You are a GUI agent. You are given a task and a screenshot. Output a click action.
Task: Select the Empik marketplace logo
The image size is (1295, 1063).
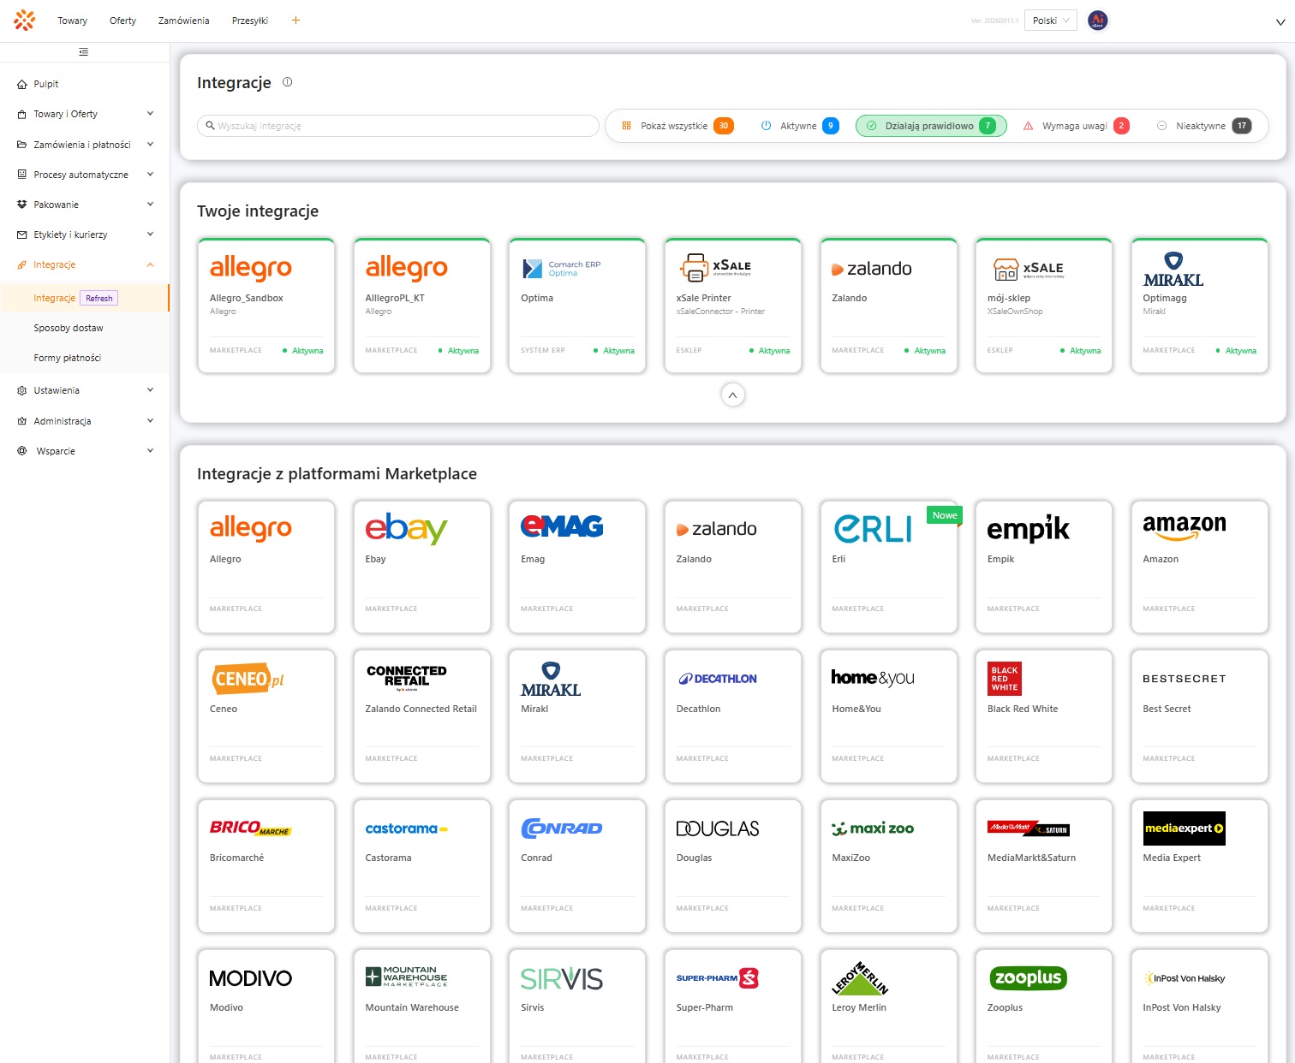[1028, 529]
